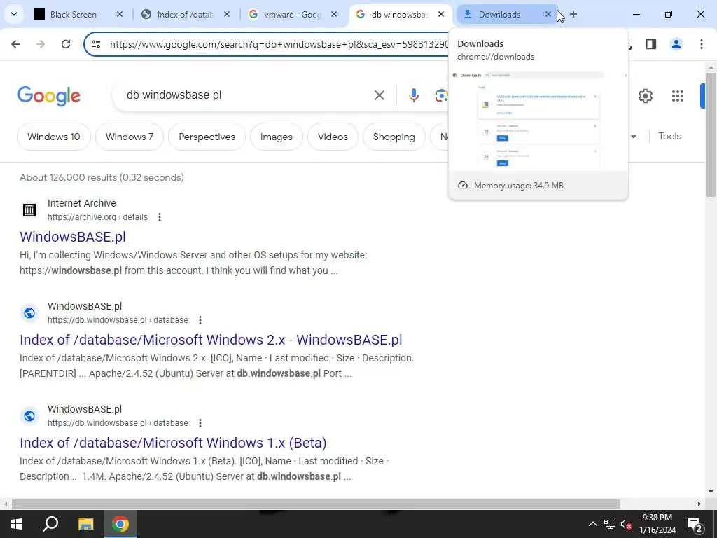Start voice search with microphone

(413, 95)
